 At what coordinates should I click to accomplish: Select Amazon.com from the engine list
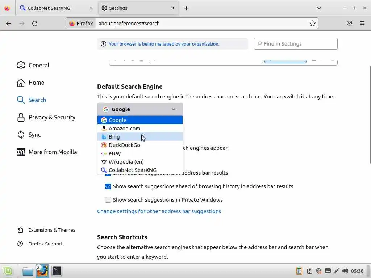(x=140, y=129)
